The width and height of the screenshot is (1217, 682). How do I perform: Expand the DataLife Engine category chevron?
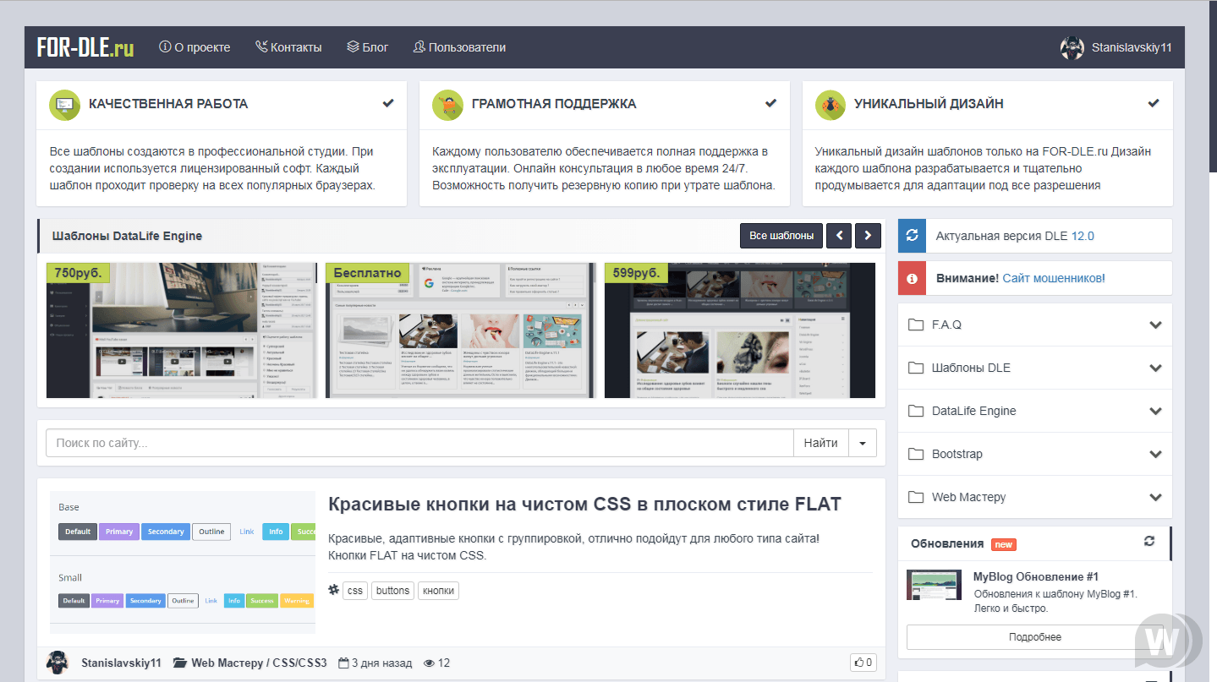pos(1156,412)
